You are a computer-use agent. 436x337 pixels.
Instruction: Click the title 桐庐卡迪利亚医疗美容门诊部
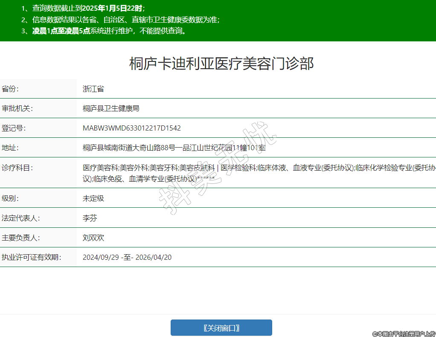(x=221, y=64)
